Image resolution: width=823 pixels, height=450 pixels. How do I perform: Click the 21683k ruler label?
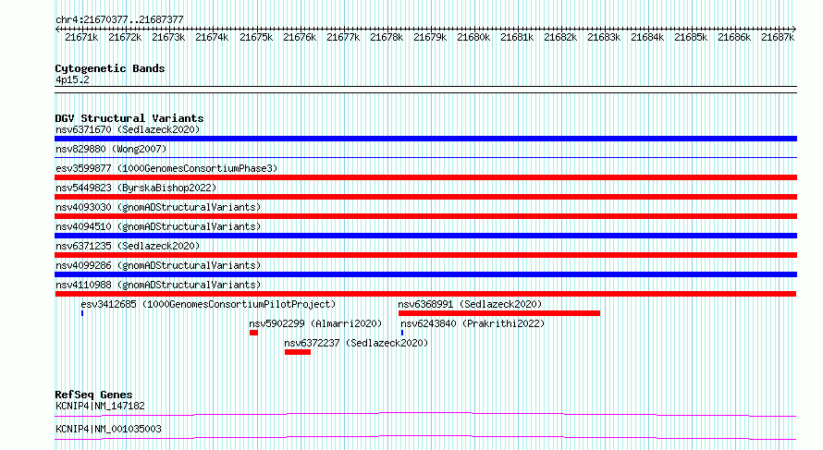(x=604, y=37)
